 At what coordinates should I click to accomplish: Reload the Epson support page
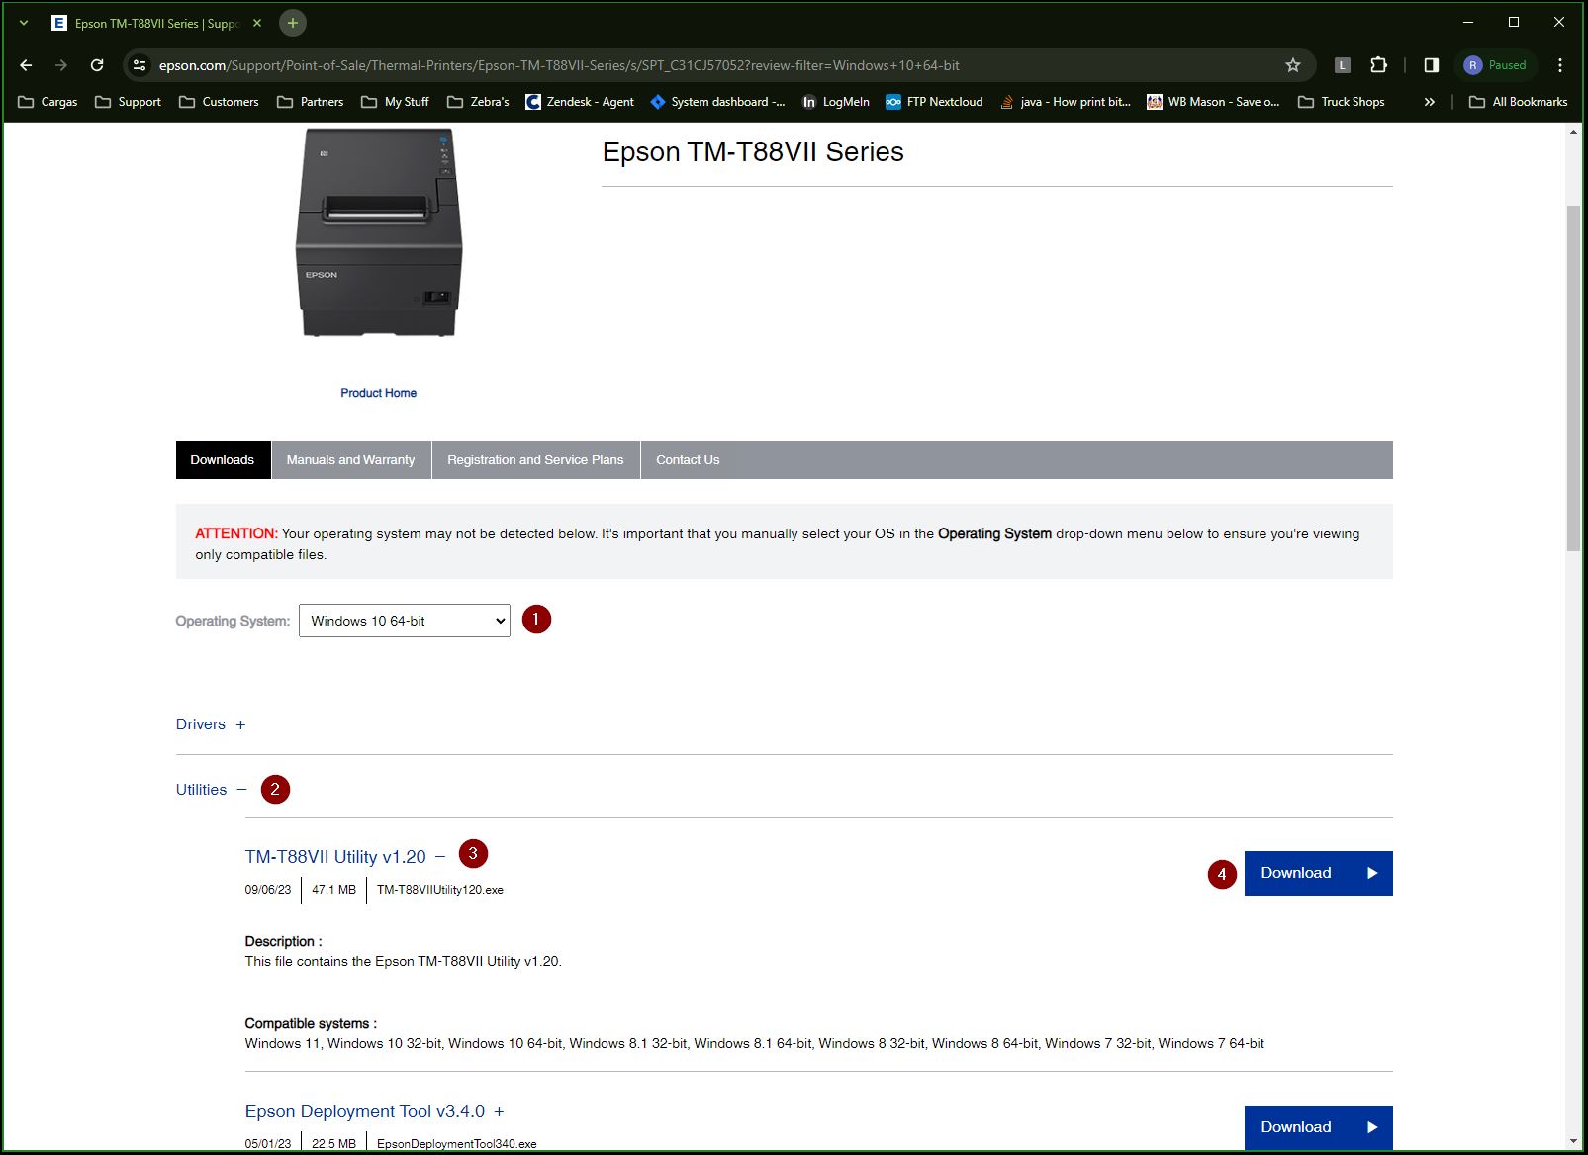97,65
